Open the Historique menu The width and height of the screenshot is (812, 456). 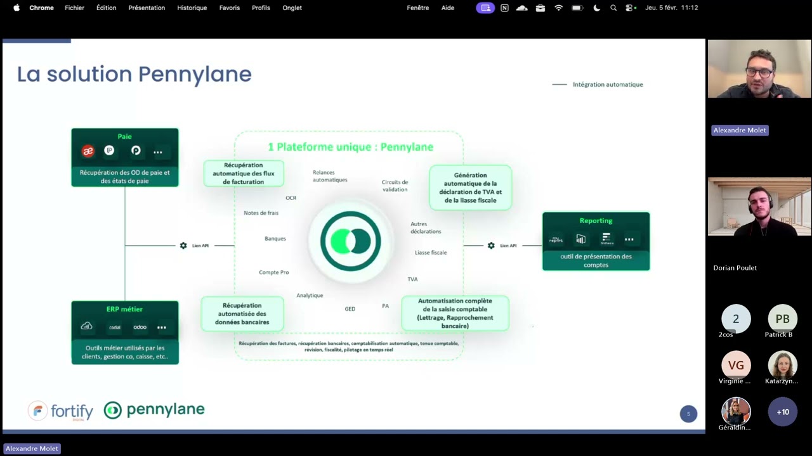[x=192, y=8]
